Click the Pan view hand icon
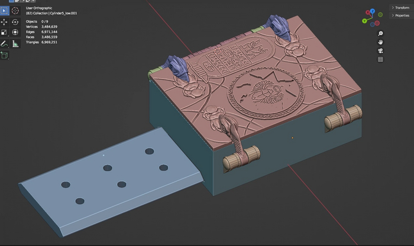The height and width of the screenshot is (246, 414). pyautogui.click(x=380, y=42)
